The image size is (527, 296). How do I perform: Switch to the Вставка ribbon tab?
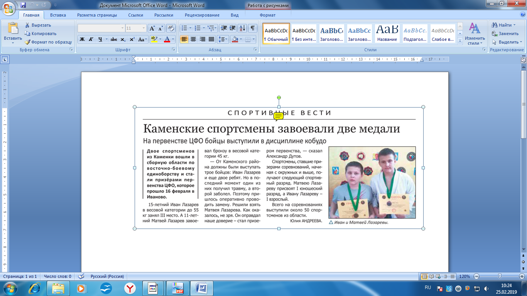[x=58, y=15]
